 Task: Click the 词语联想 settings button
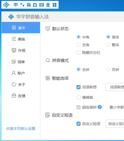tap(115, 87)
